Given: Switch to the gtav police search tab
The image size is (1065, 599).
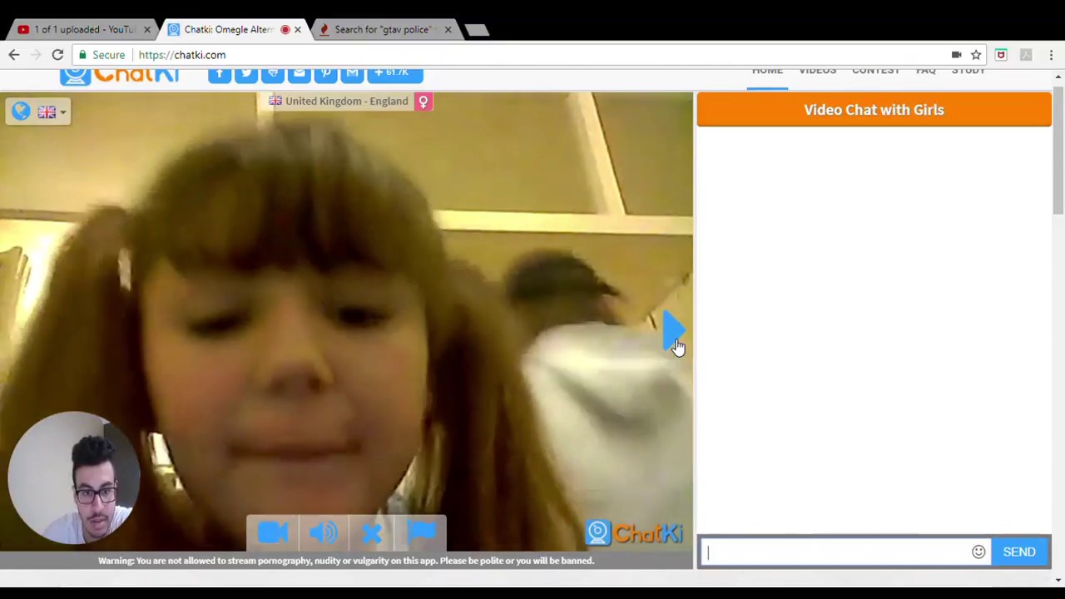Looking at the screenshot, I should pos(383,29).
